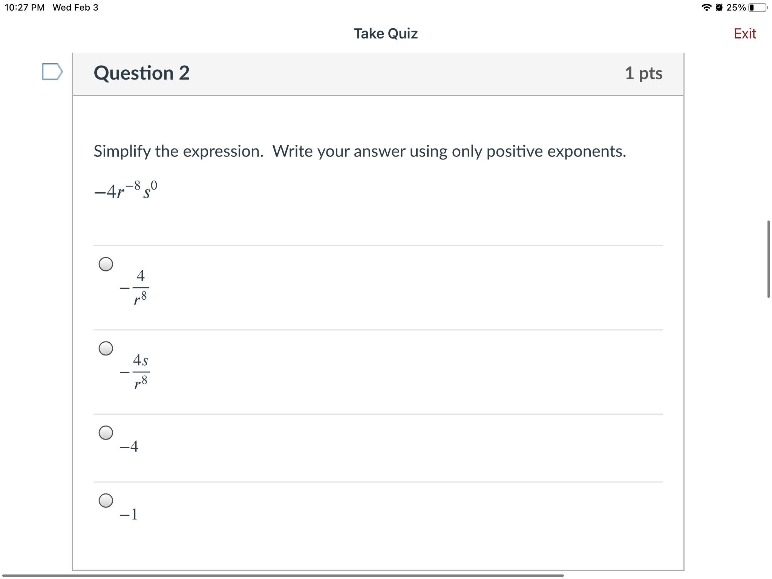Click the 1 pts label
Screen dimensions: 772x579
coord(643,73)
